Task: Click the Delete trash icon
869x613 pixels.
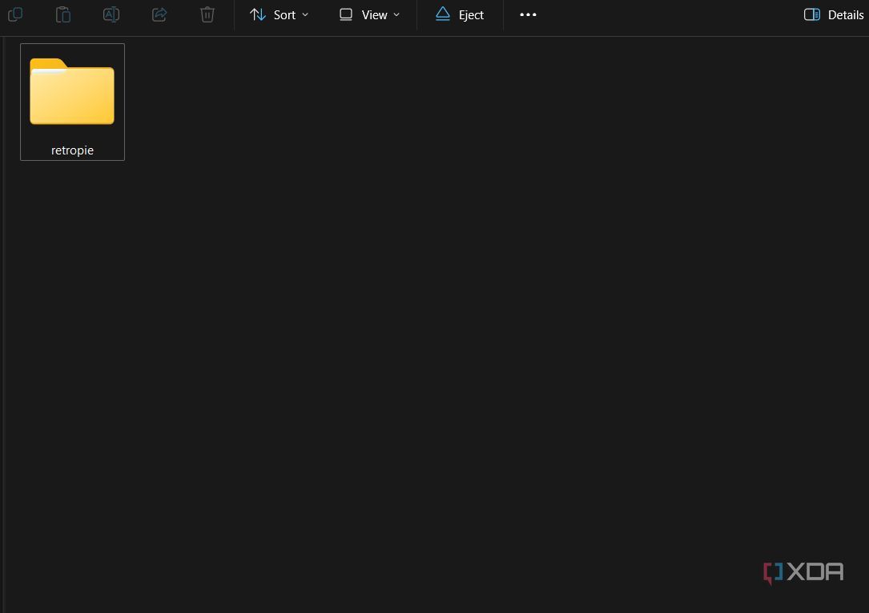Action: 207,14
